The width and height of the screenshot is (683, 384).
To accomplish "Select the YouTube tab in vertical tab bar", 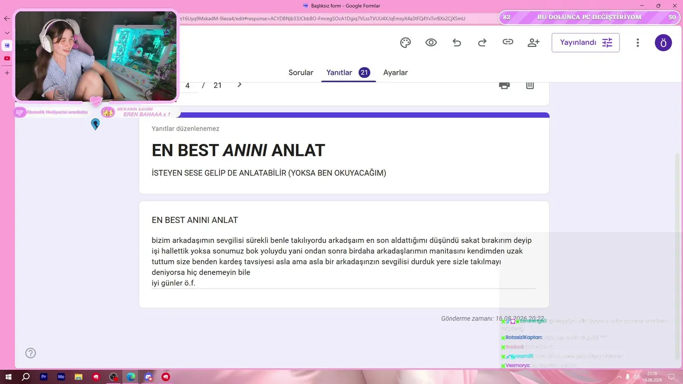I will [x=7, y=58].
